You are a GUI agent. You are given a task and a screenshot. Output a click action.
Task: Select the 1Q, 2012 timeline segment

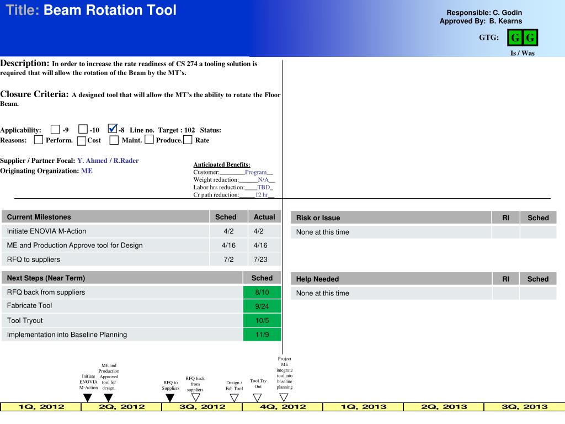[x=41, y=407]
